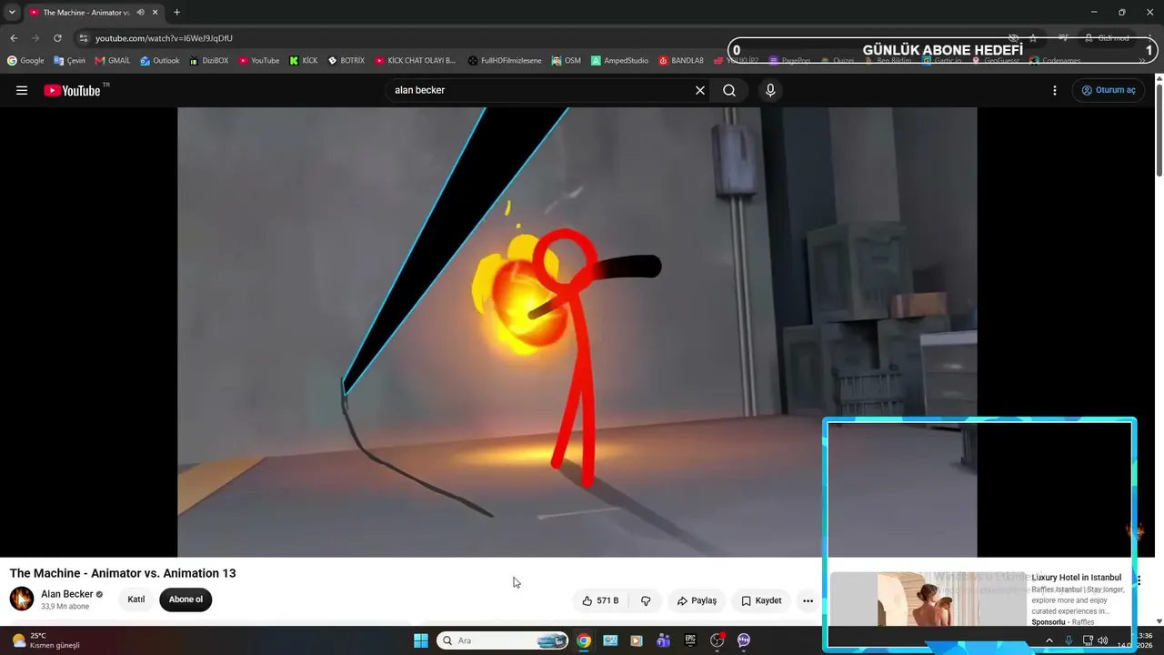Reload the YouTube page

point(57,38)
